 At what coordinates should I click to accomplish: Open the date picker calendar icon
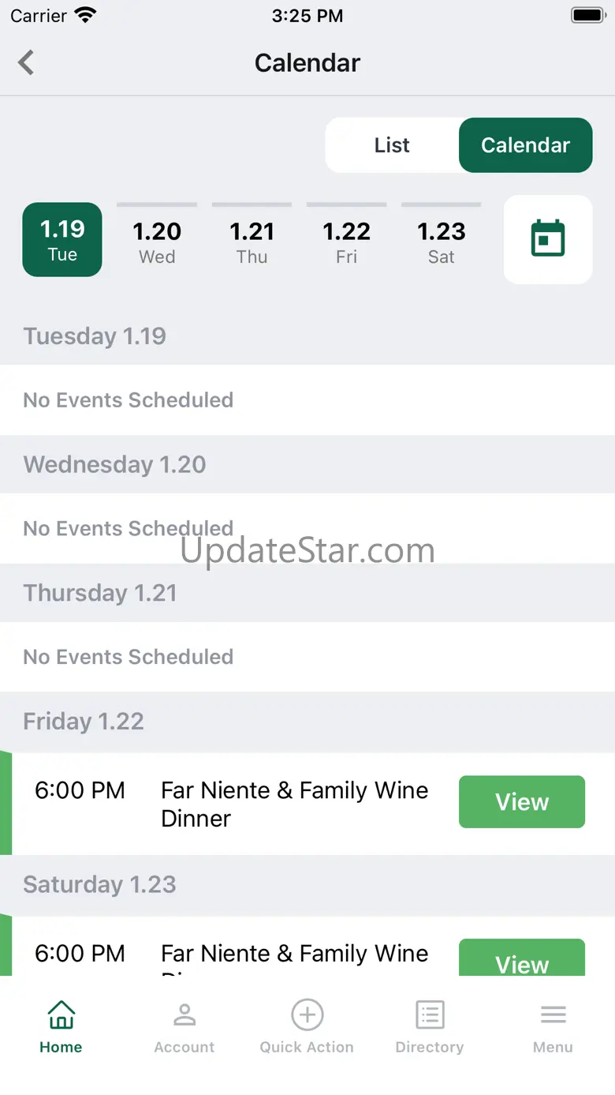tap(548, 238)
